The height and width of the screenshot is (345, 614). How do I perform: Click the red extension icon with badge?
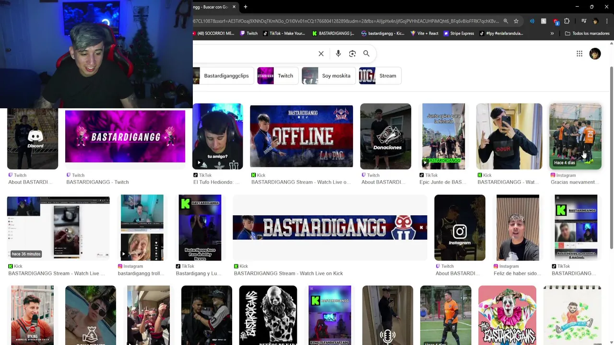click(x=555, y=22)
